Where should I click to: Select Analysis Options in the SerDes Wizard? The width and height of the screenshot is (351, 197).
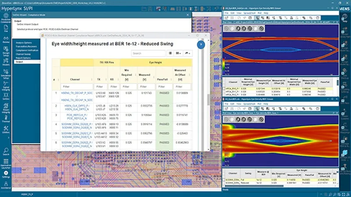pos(24,42)
